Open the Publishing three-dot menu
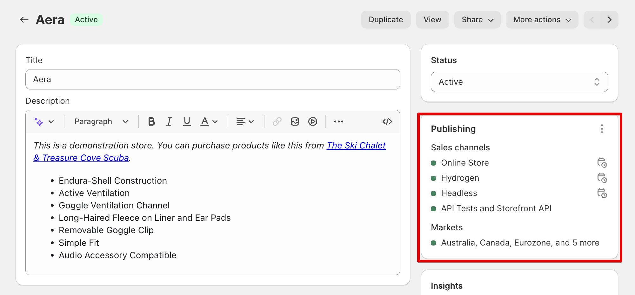 [x=602, y=129]
